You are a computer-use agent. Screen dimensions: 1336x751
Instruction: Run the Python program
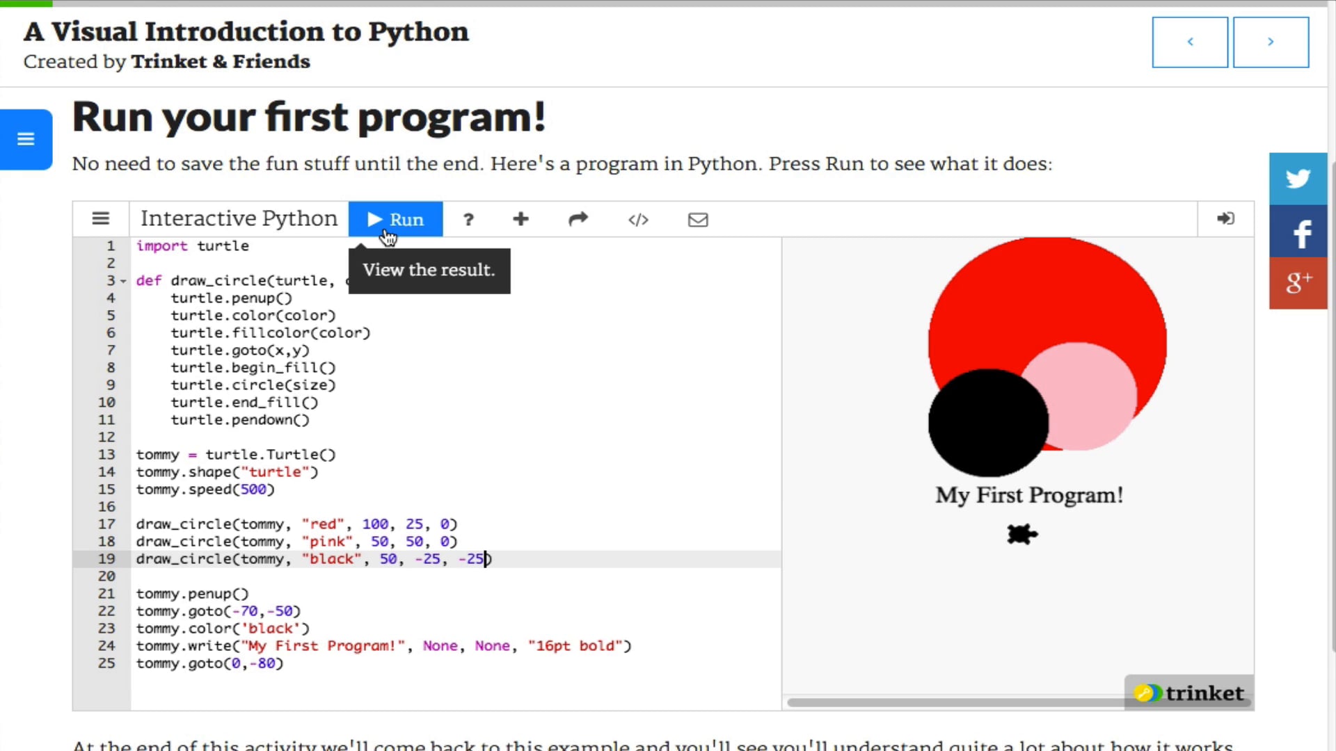pos(395,219)
